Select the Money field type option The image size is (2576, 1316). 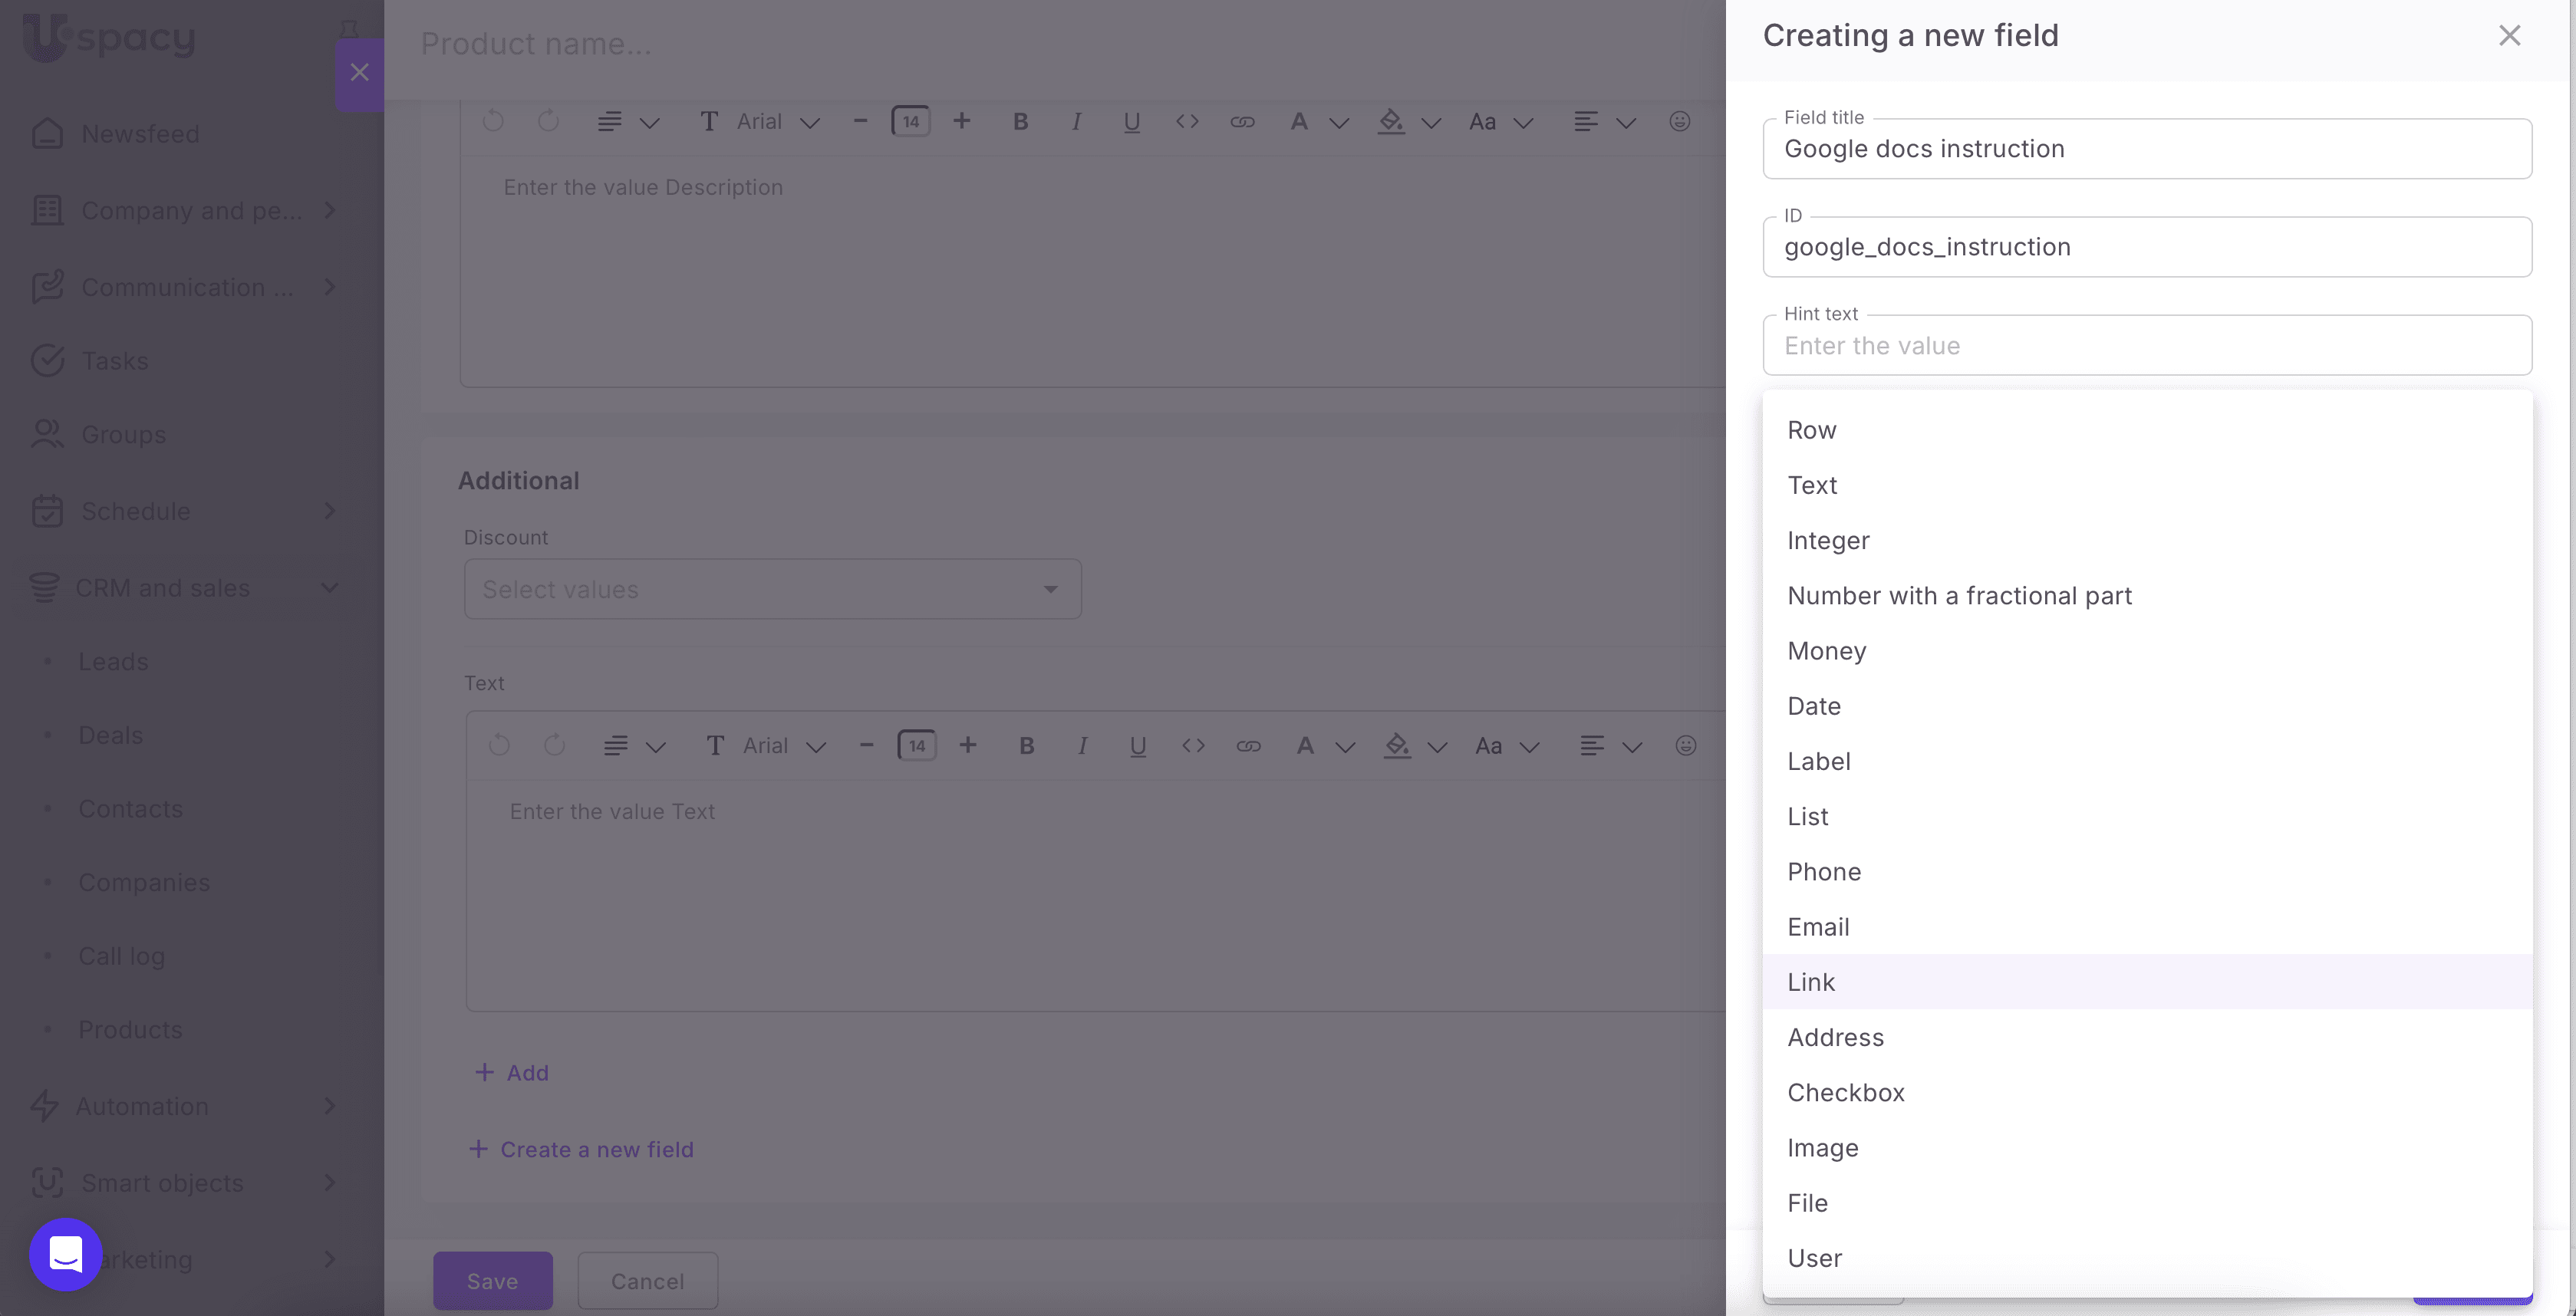tap(1826, 651)
